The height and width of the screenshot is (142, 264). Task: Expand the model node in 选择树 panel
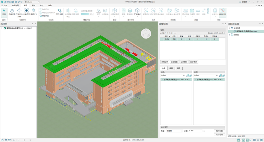point(2,28)
